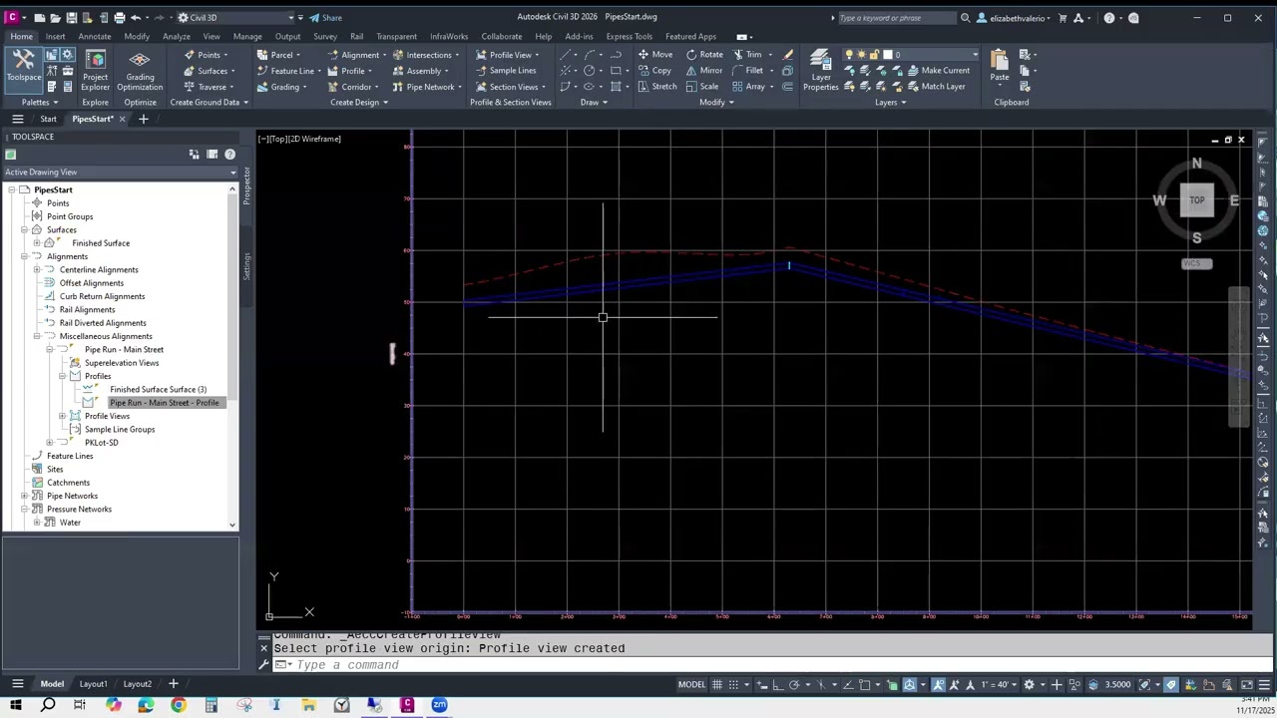Screen dimensions: 1277x718
Task: Click the Erase tool in Modify panel
Action: pyautogui.click(x=788, y=55)
